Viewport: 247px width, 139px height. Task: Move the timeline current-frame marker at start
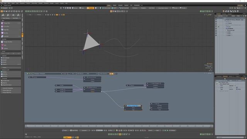coord(27,126)
